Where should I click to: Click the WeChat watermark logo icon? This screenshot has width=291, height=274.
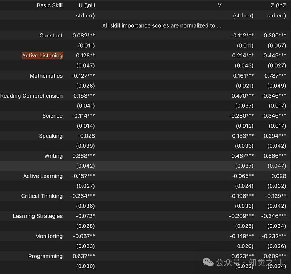coord(208,262)
